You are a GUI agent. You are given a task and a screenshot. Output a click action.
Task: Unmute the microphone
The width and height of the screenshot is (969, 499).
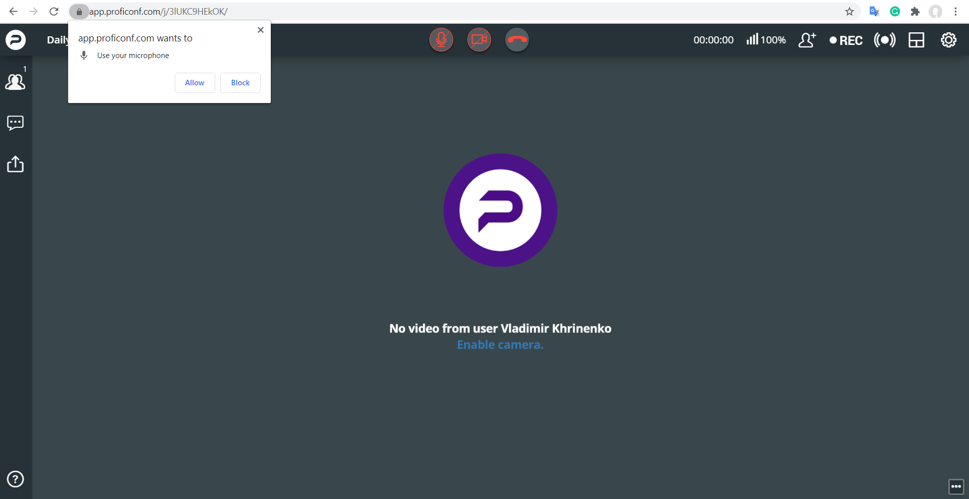click(441, 40)
